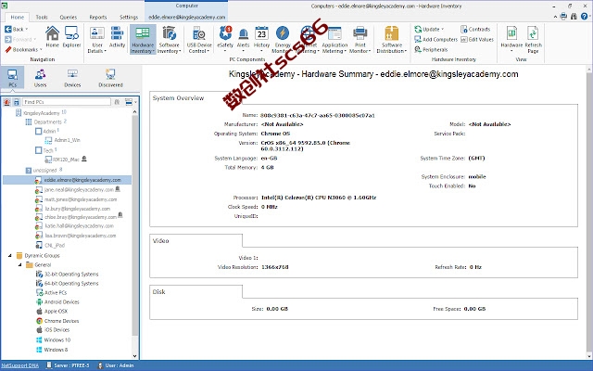Screen dimensions: 593x371
Task: Click the help question mark icon
Action: [585, 17]
